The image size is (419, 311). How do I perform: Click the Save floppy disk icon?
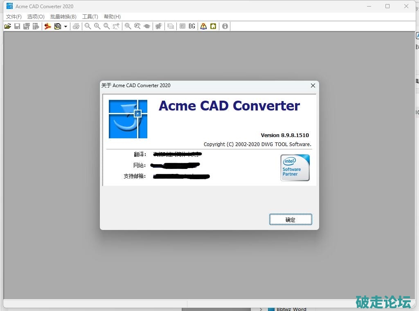pyautogui.click(x=17, y=26)
